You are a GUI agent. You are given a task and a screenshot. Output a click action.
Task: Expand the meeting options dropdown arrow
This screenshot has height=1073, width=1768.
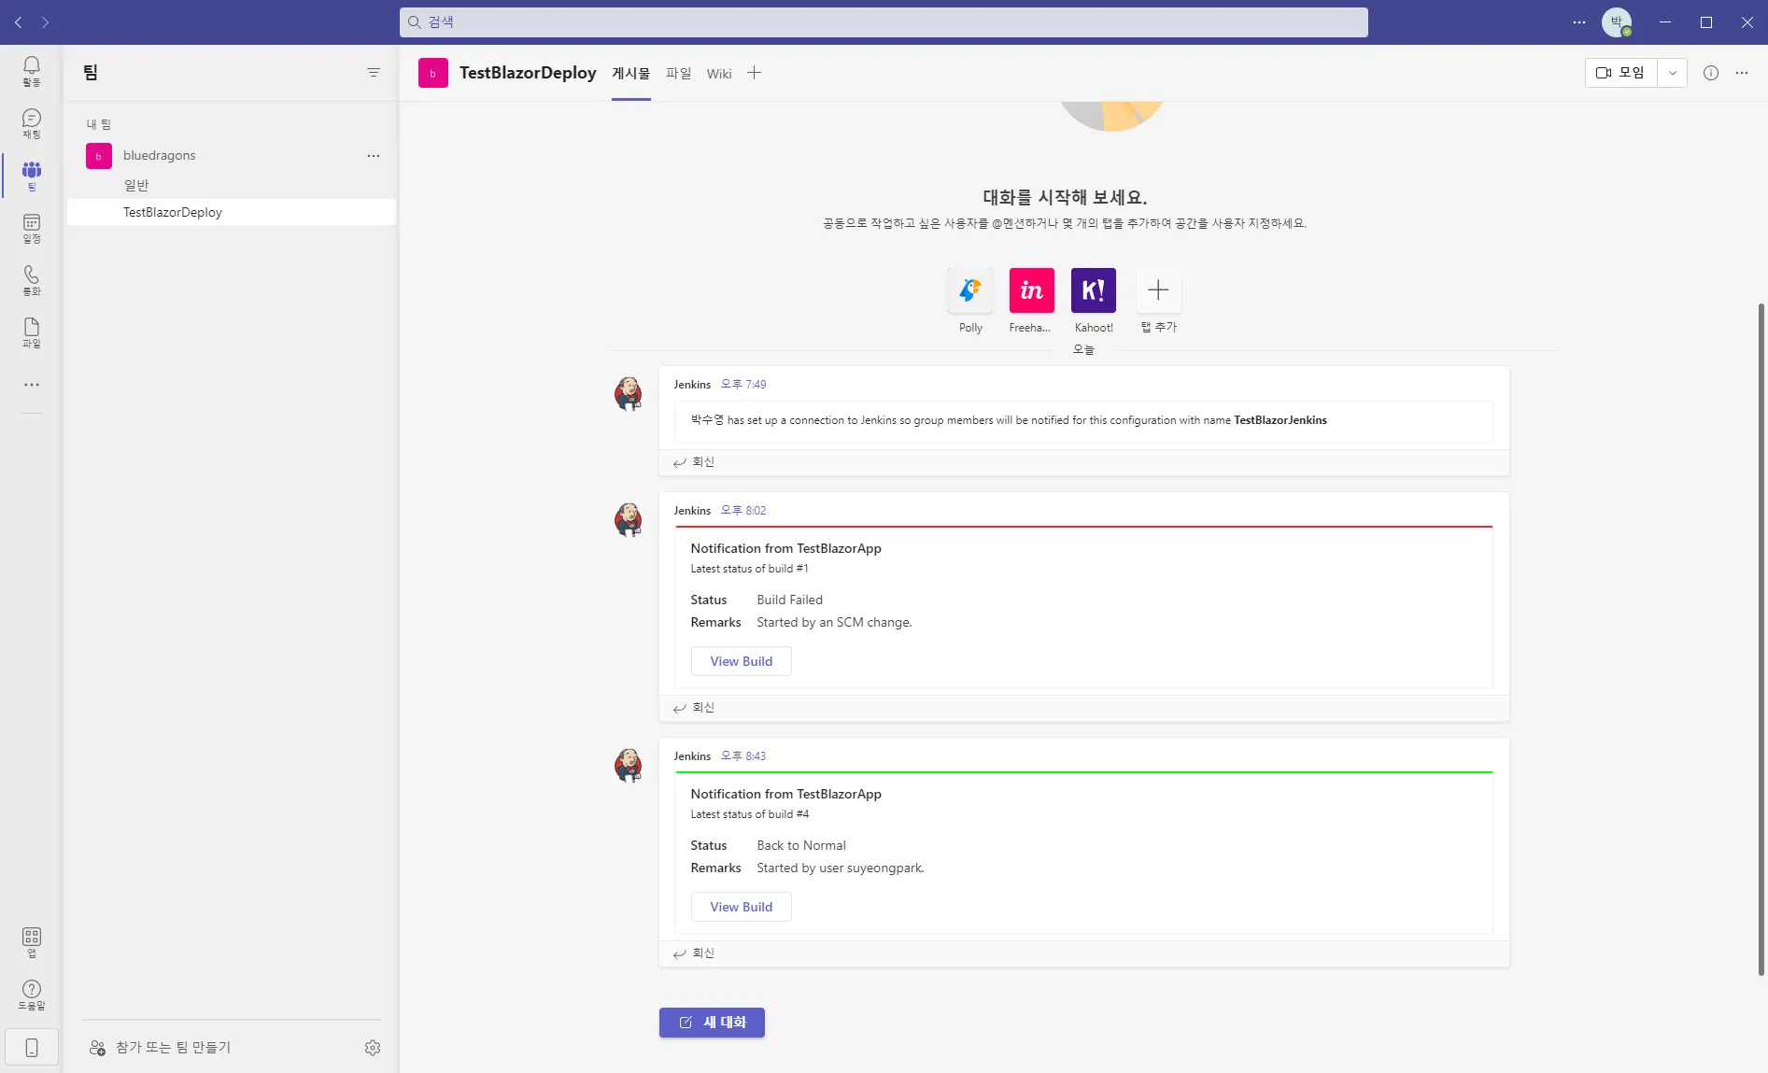point(1673,73)
